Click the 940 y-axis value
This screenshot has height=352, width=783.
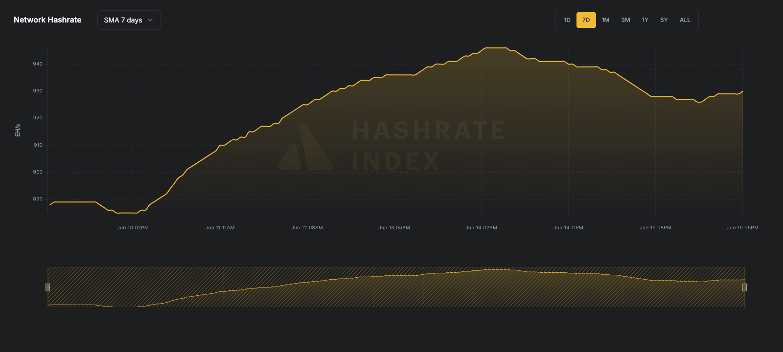coord(38,64)
